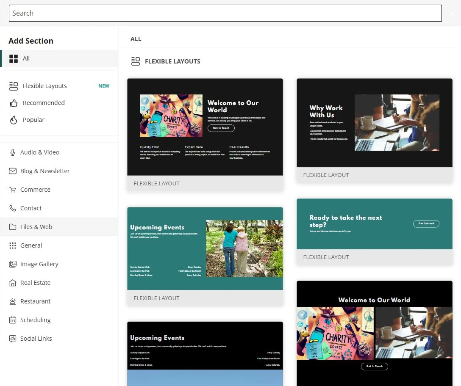Click the Social Links icon
461x386 pixels.
[x=13, y=339]
